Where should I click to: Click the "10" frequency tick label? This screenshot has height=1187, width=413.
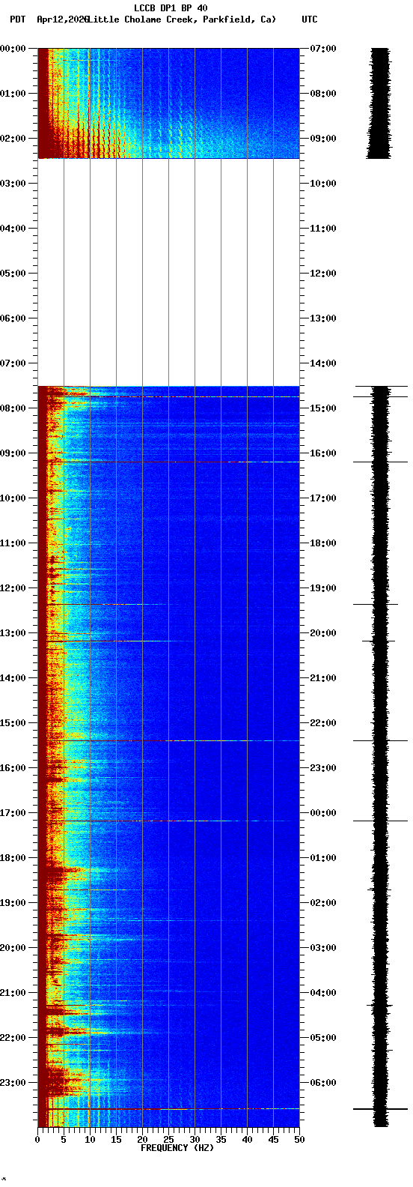90,1140
